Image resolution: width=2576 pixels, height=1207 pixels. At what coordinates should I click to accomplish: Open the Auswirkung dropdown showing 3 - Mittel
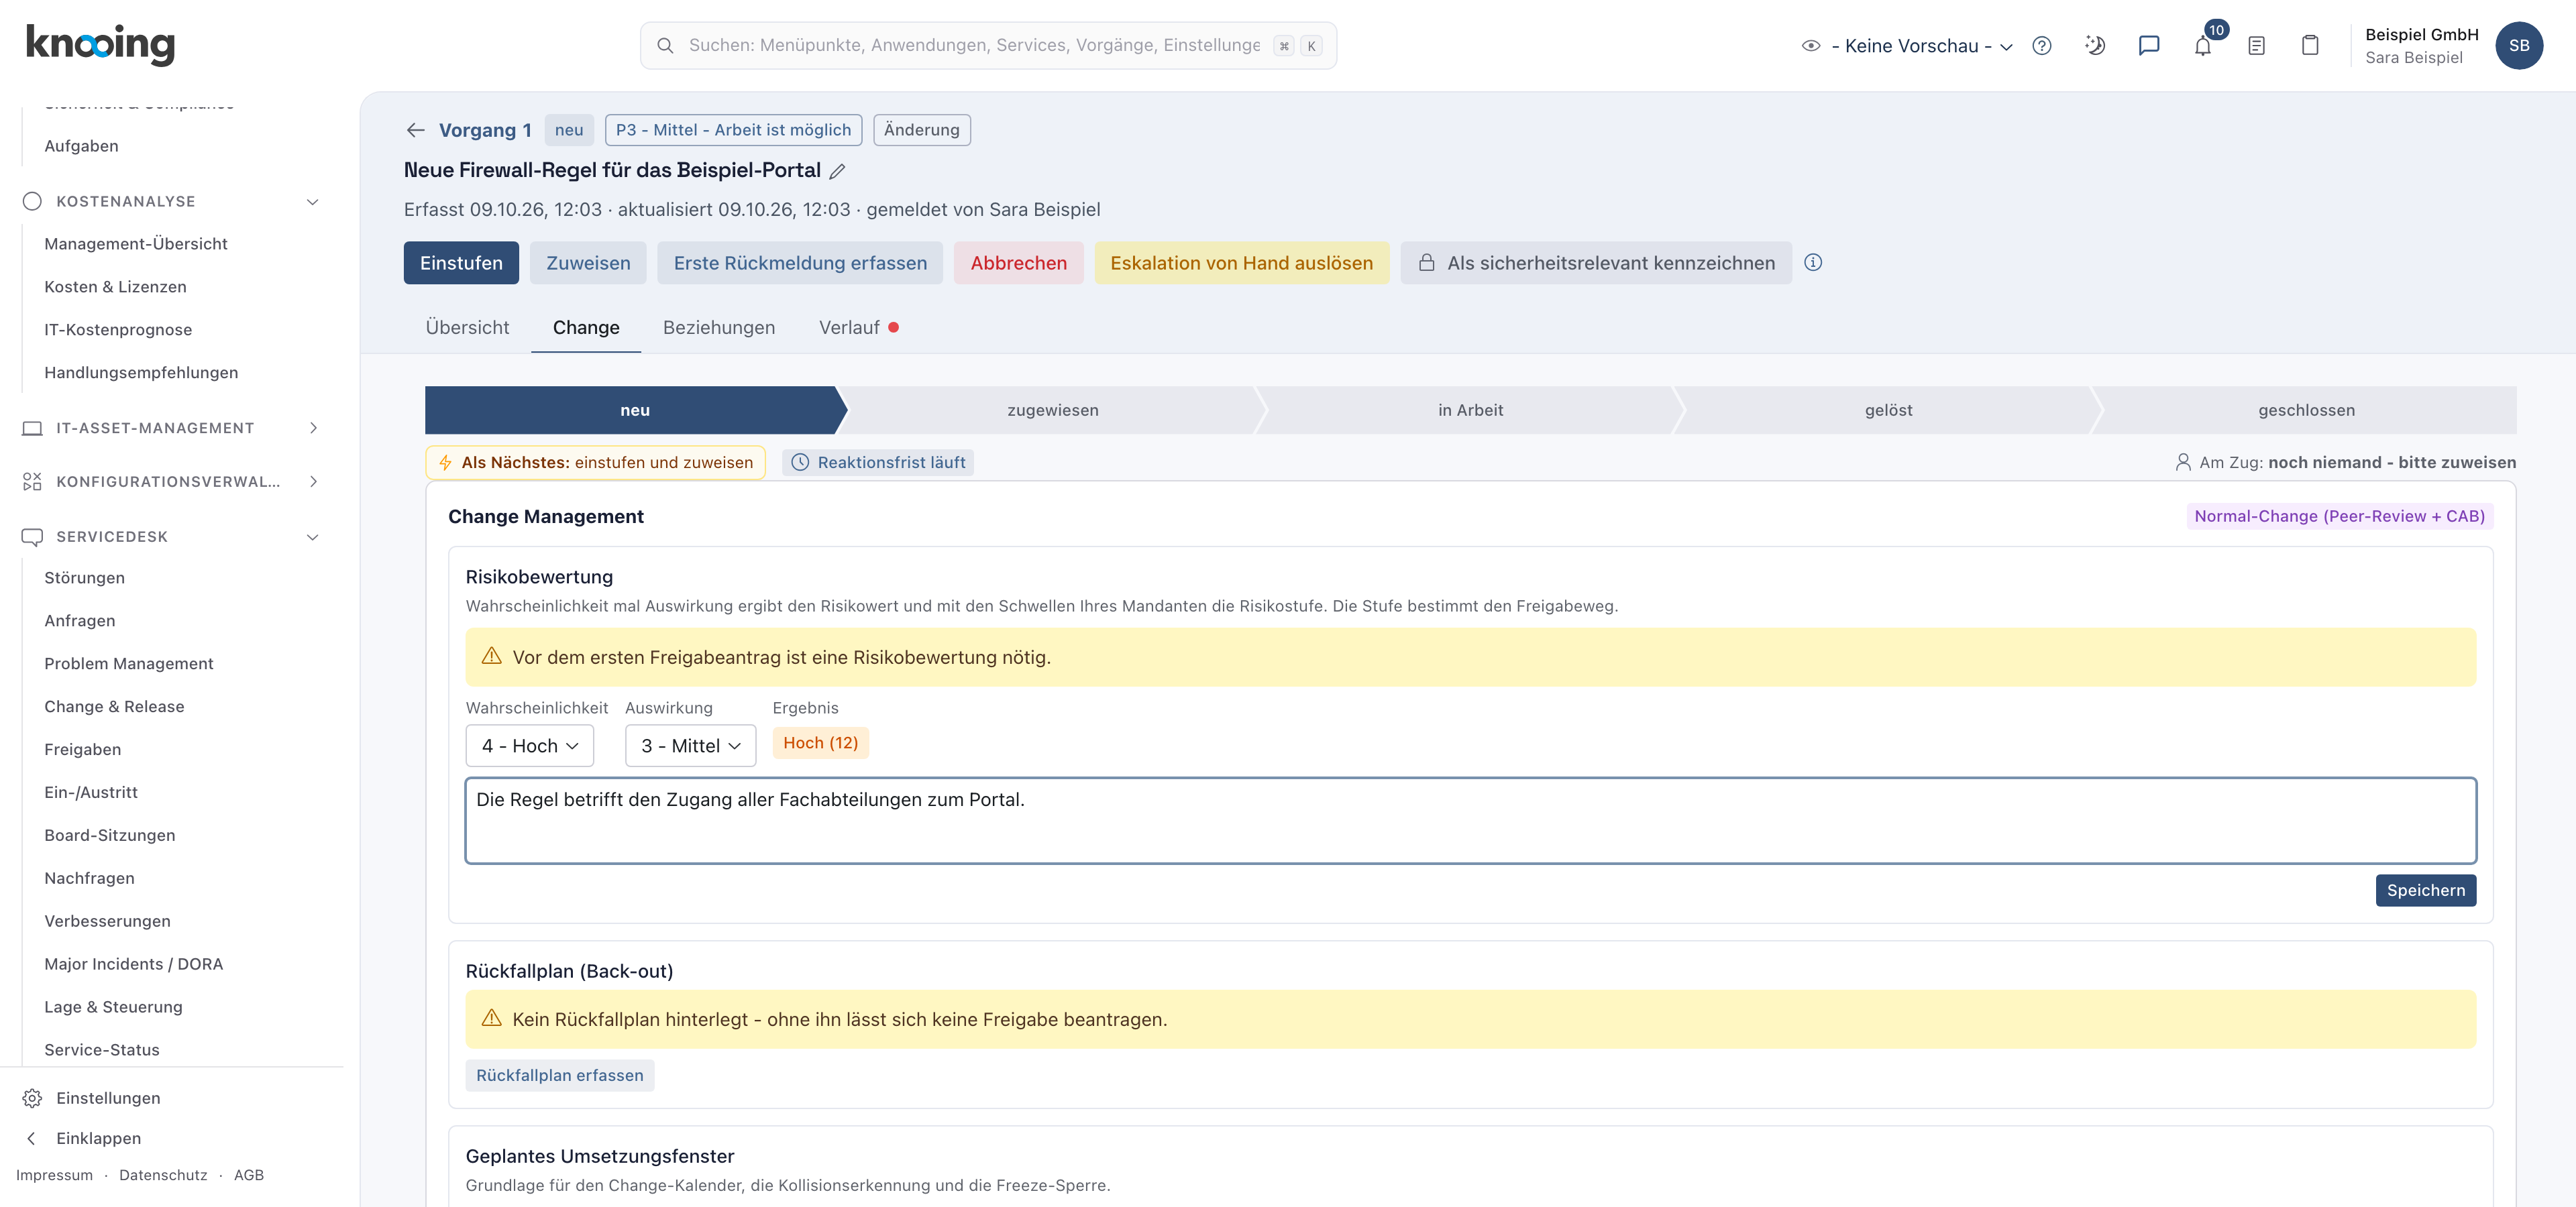[690, 746]
